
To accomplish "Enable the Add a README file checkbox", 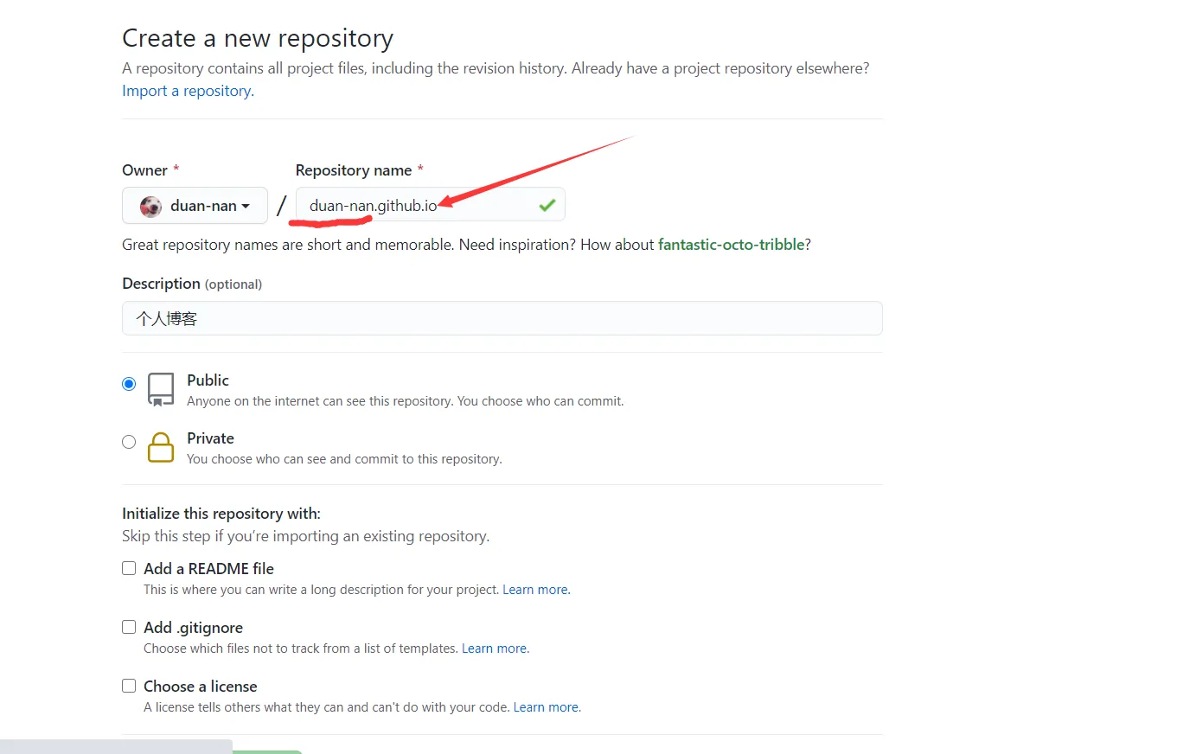I will pyautogui.click(x=129, y=568).
